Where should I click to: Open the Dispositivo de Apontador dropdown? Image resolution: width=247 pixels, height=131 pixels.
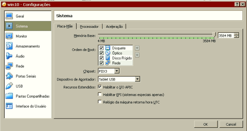[x=137, y=79]
